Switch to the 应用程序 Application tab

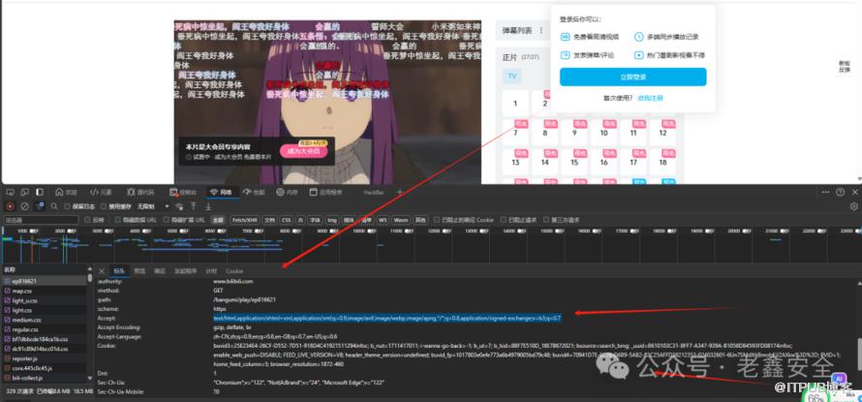click(326, 192)
